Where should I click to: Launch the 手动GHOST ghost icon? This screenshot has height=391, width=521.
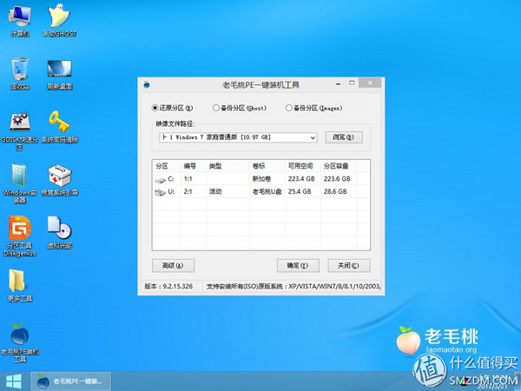click(x=60, y=21)
